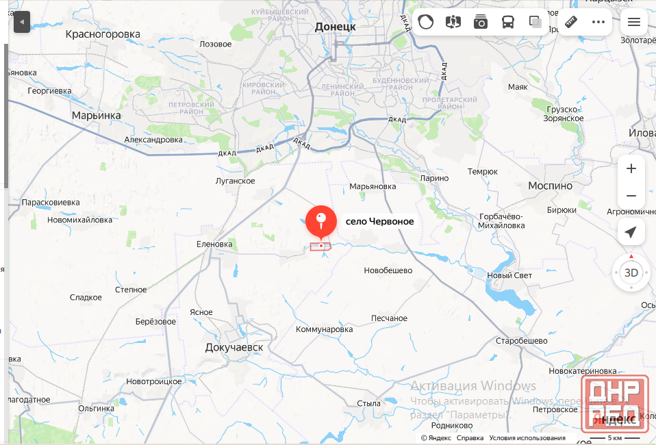This screenshot has width=656, height=445.
Task: Toggle the traffic layer icon
Action: point(425,22)
